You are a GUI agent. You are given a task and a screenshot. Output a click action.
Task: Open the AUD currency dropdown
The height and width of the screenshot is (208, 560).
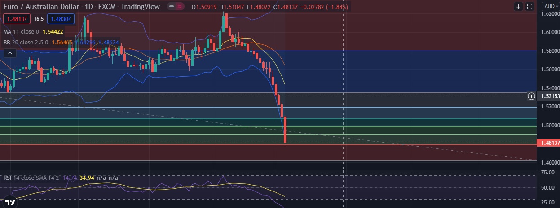point(550,6)
